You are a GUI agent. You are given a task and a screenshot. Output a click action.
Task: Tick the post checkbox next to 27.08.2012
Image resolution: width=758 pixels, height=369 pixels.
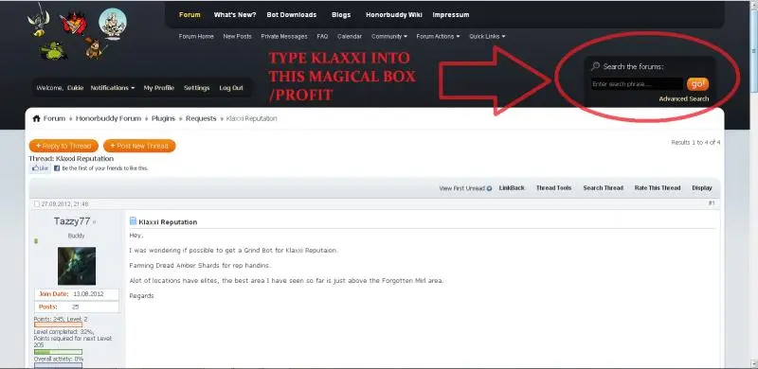click(37, 203)
